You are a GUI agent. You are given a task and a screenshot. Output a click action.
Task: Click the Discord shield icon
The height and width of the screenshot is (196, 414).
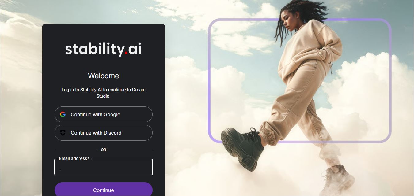point(63,133)
